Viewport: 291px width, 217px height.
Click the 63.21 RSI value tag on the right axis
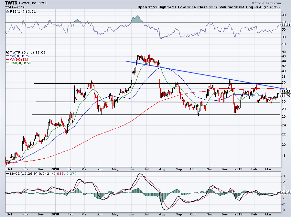tap(286, 25)
